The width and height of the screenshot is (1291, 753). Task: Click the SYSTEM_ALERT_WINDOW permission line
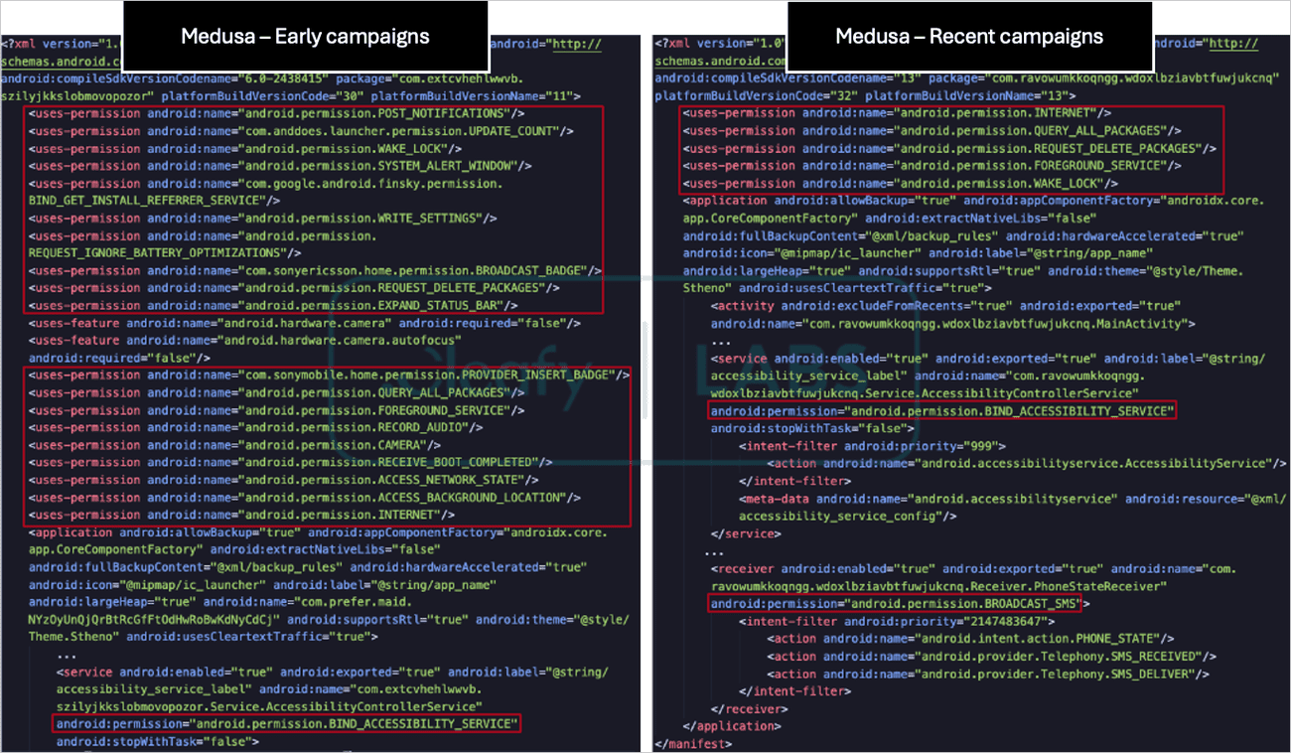coord(280,166)
